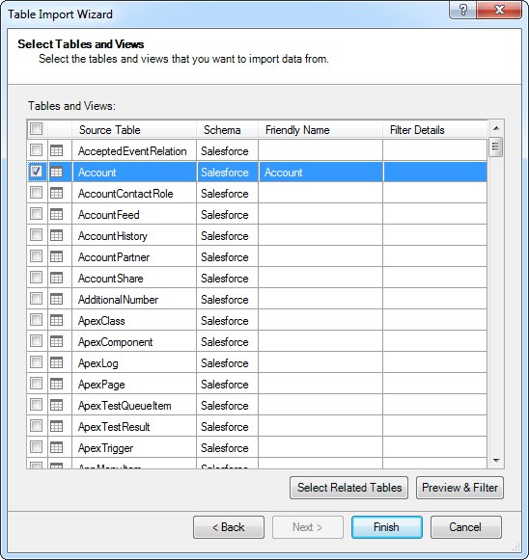Check the ApexTrigger checkbox

tap(36, 447)
